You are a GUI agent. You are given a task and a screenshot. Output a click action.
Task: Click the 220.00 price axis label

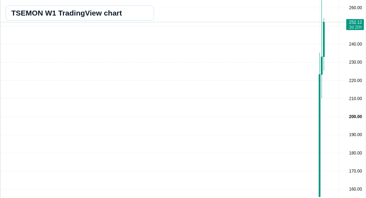(x=355, y=80)
